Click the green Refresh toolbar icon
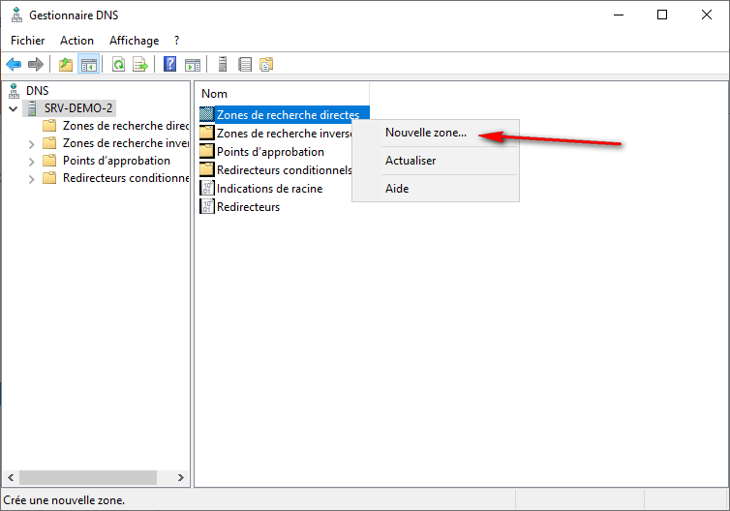 click(x=118, y=65)
